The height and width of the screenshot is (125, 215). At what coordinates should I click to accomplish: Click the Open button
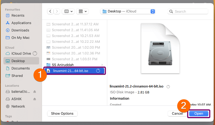199,114
